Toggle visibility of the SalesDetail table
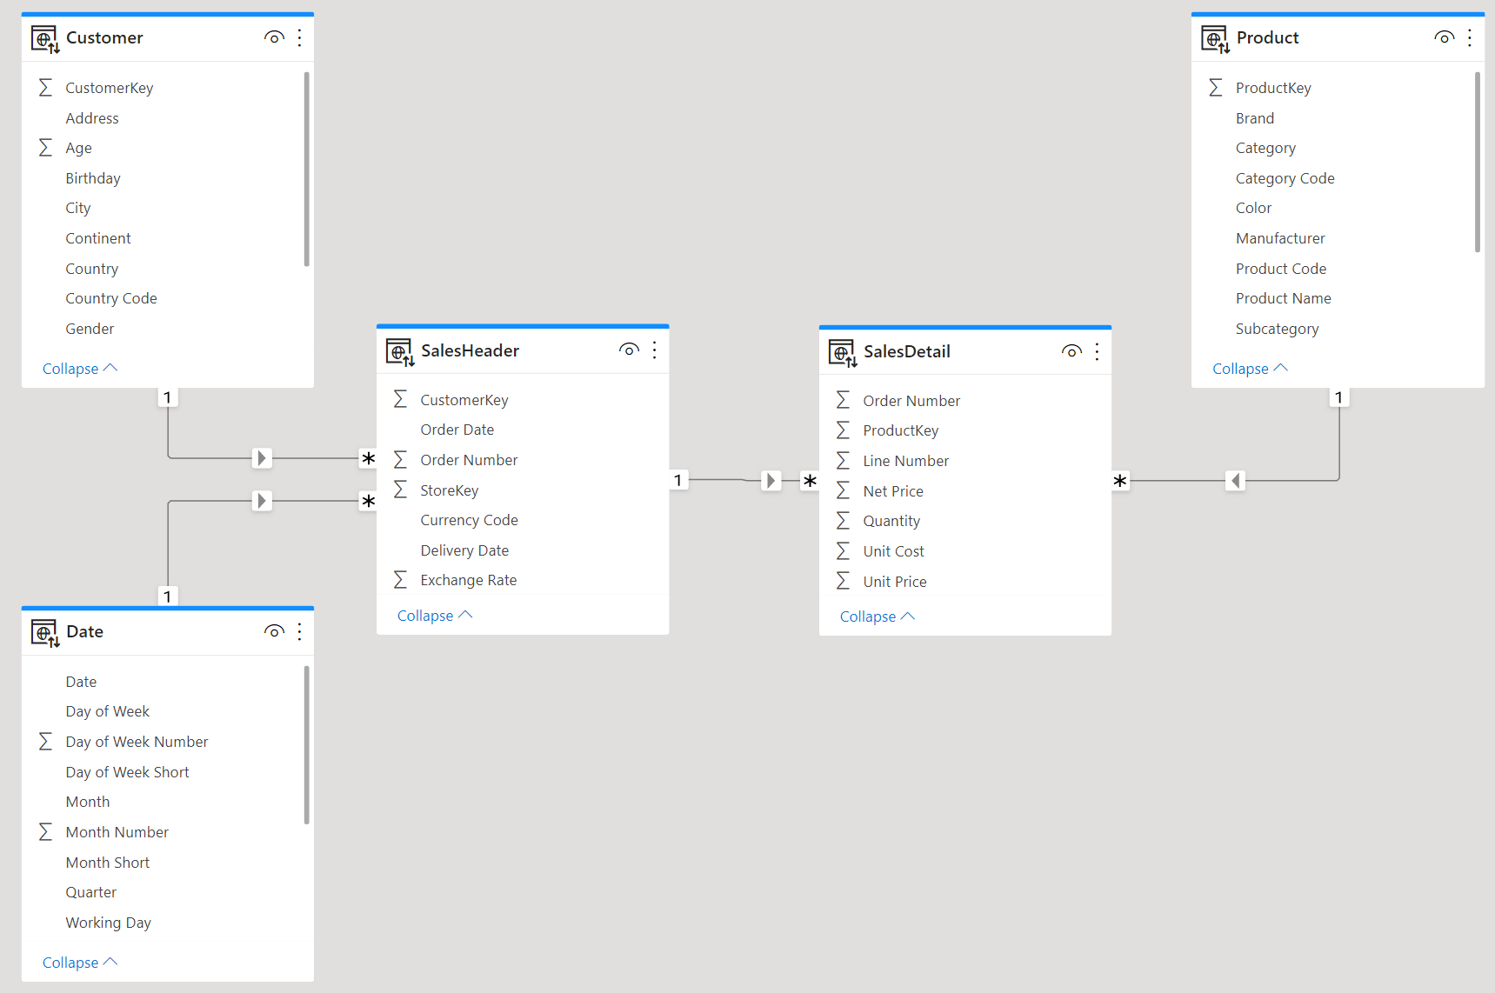The image size is (1495, 993). [1071, 351]
